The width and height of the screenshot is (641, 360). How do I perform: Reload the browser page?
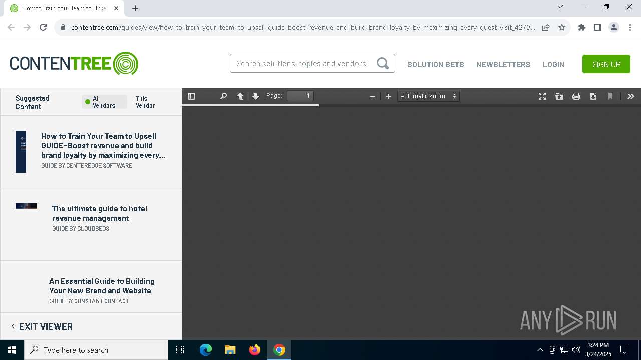pos(43,27)
